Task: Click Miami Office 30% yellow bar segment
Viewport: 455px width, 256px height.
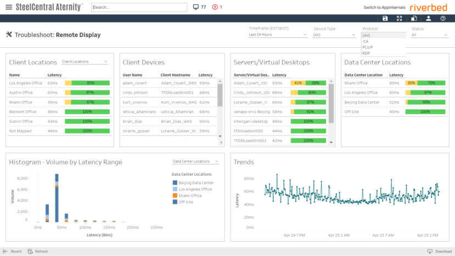Action: coord(411,83)
